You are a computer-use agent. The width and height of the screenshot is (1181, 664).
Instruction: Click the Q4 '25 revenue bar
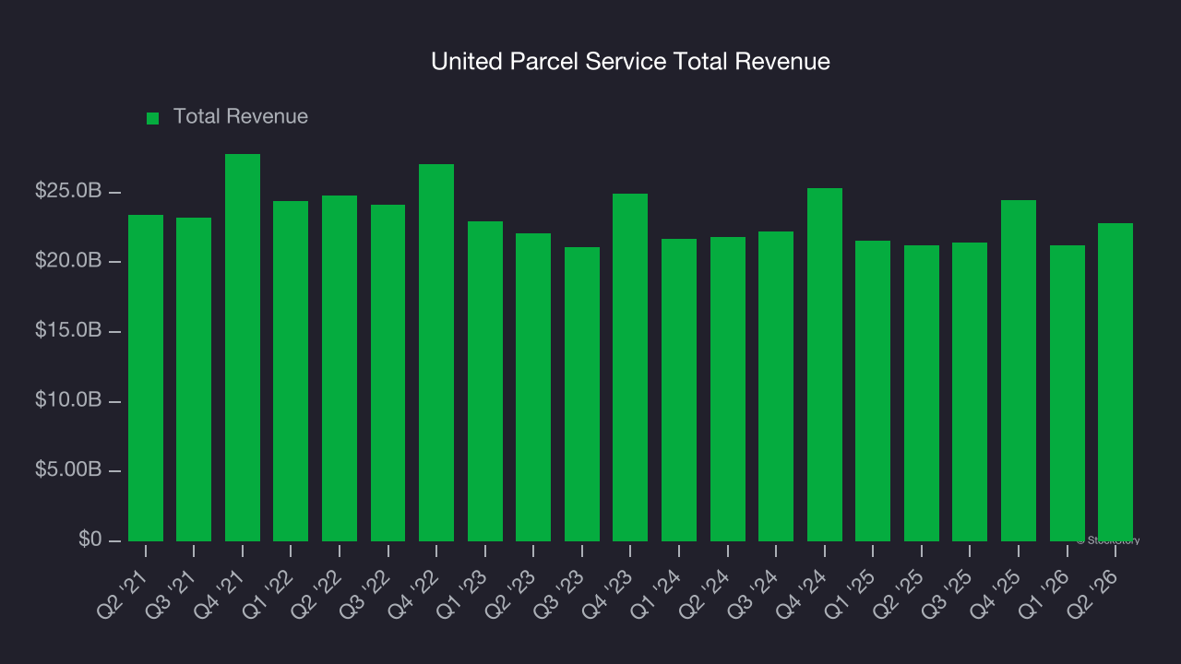click(x=1019, y=371)
